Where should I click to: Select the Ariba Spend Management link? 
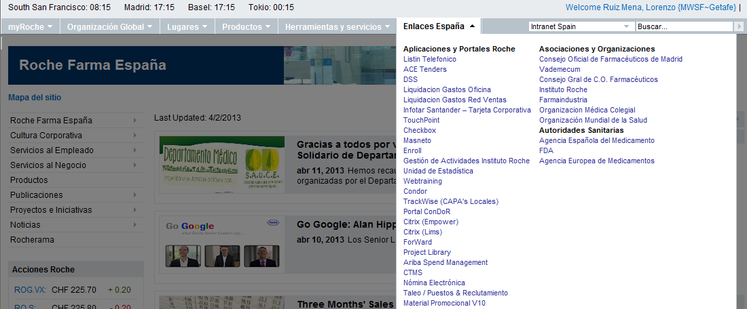445,262
